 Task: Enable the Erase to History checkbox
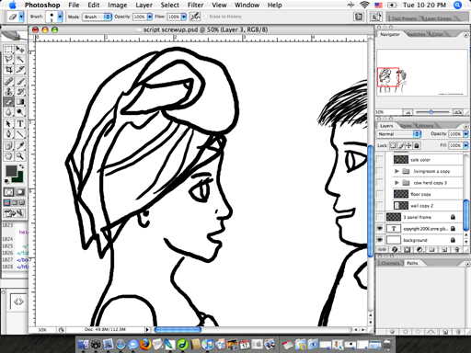(206, 17)
